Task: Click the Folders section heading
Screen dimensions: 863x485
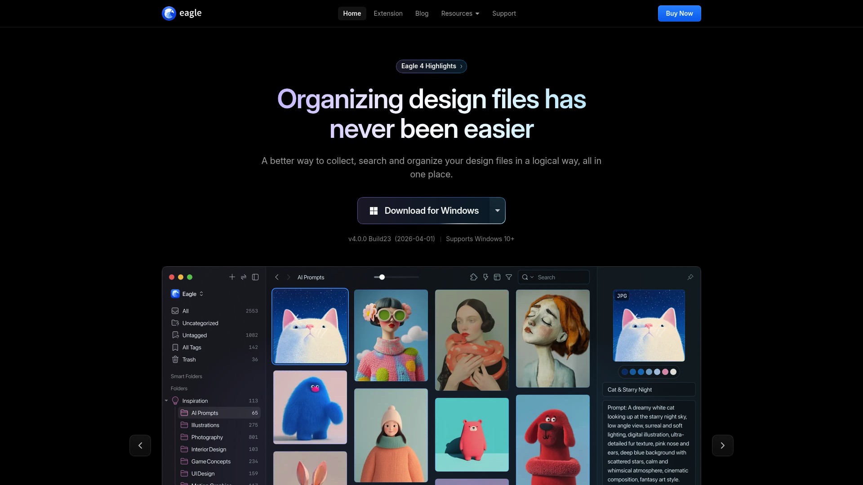Action: pyautogui.click(x=179, y=388)
